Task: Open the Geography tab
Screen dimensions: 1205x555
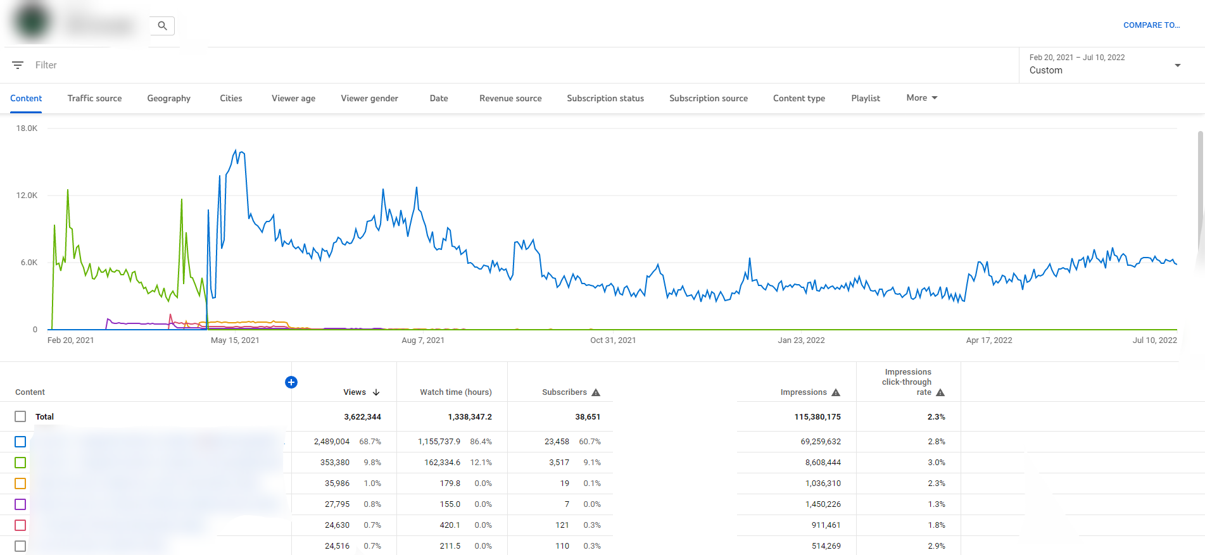Action: 168,98
